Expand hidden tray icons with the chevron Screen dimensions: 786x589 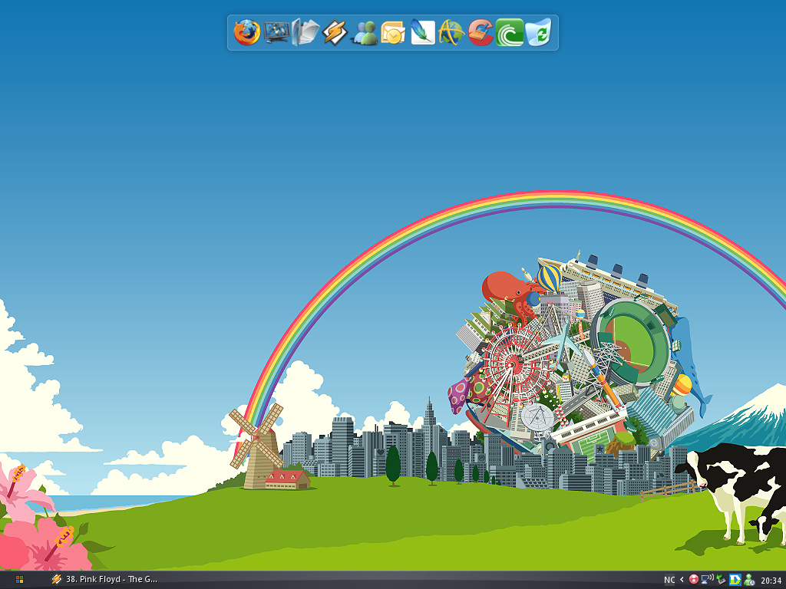682,580
